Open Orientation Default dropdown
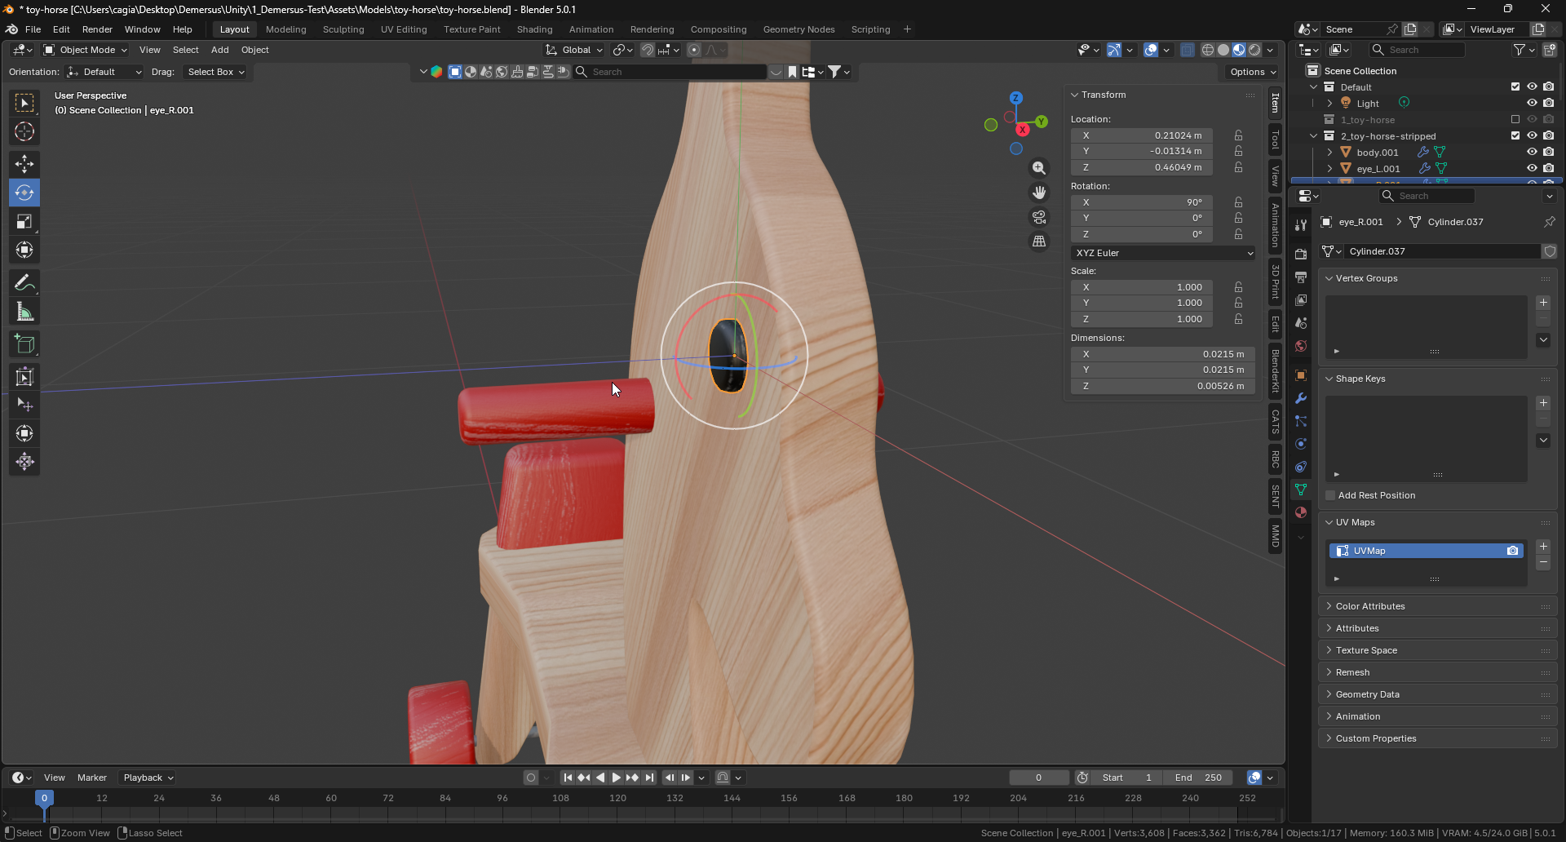The width and height of the screenshot is (1566, 842). coord(104,72)
